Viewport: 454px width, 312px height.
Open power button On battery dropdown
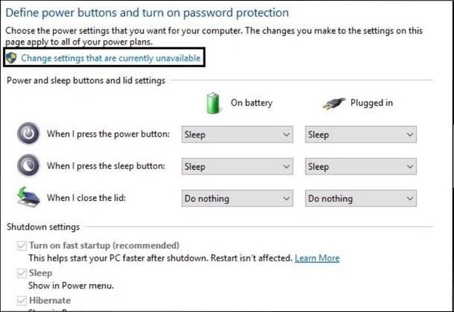pos(237,134)
